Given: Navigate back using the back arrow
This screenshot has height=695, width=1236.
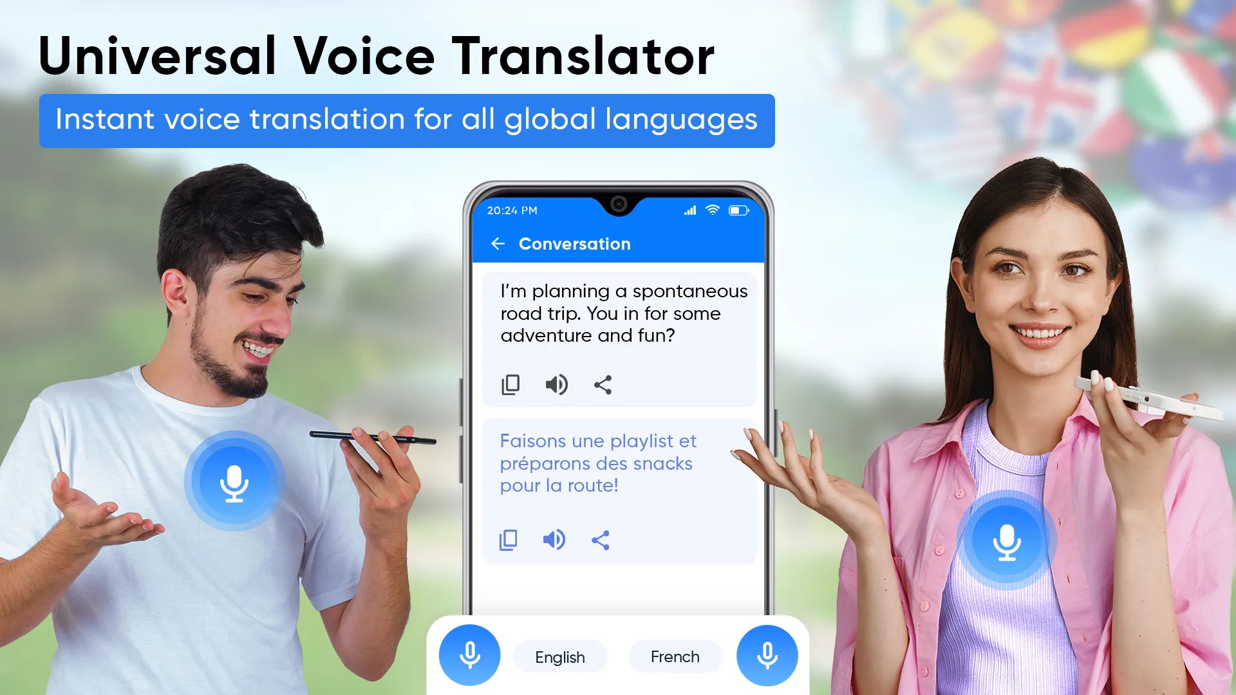Looking at the screenshot, I should click(498, 243).
